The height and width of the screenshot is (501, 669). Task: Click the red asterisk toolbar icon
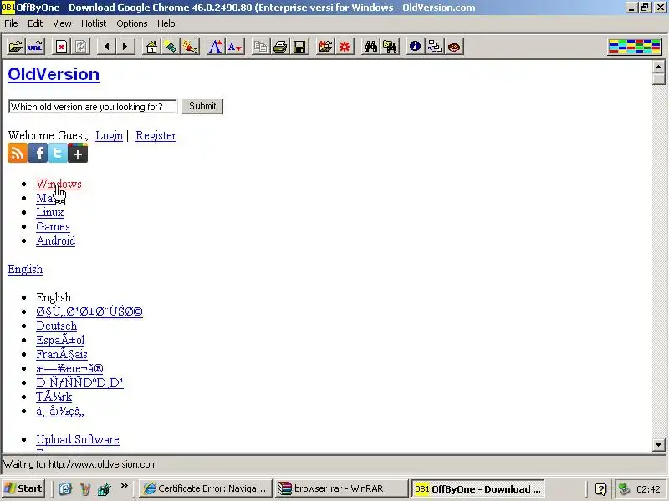click(x=345, y=46)
